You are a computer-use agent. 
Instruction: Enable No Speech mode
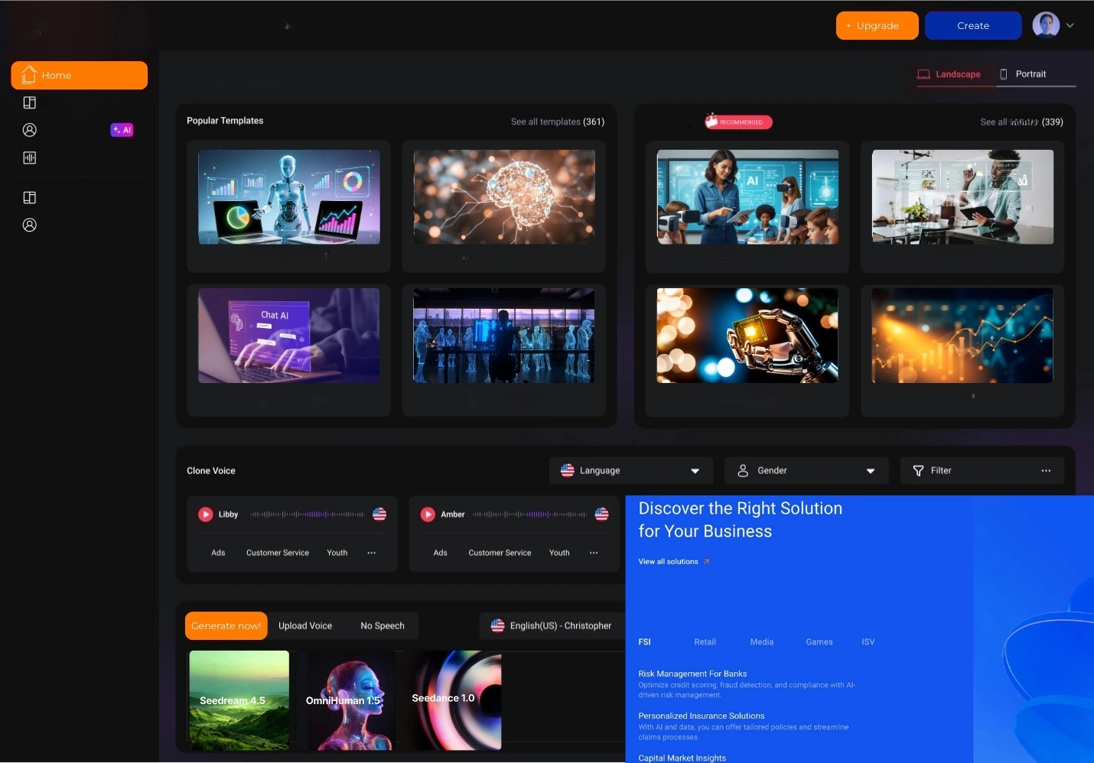(x=383, y=625)
